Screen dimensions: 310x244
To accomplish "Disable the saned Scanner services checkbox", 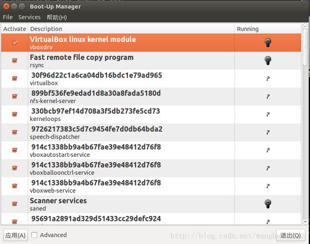I will (15, 204).
